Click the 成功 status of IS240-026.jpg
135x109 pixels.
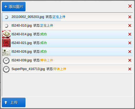click(x=43, y=52)
